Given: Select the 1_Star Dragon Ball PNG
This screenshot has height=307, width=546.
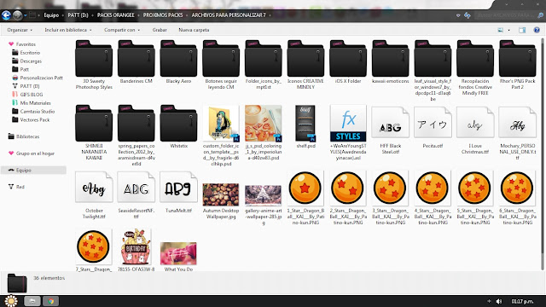Looking at the screenshot, I should [x=305, y=188].
